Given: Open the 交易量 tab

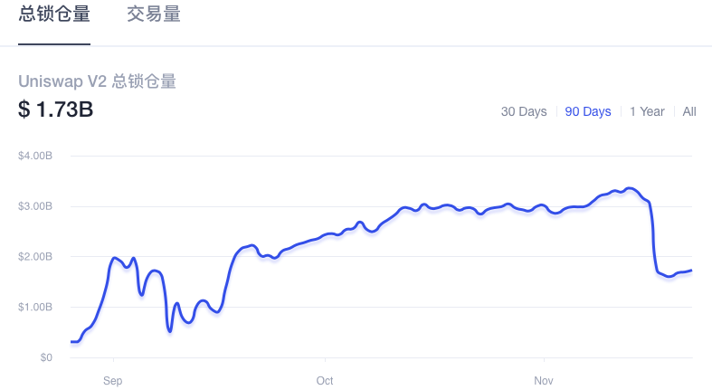Looking at the screenshot, I should tap(154, 14).
